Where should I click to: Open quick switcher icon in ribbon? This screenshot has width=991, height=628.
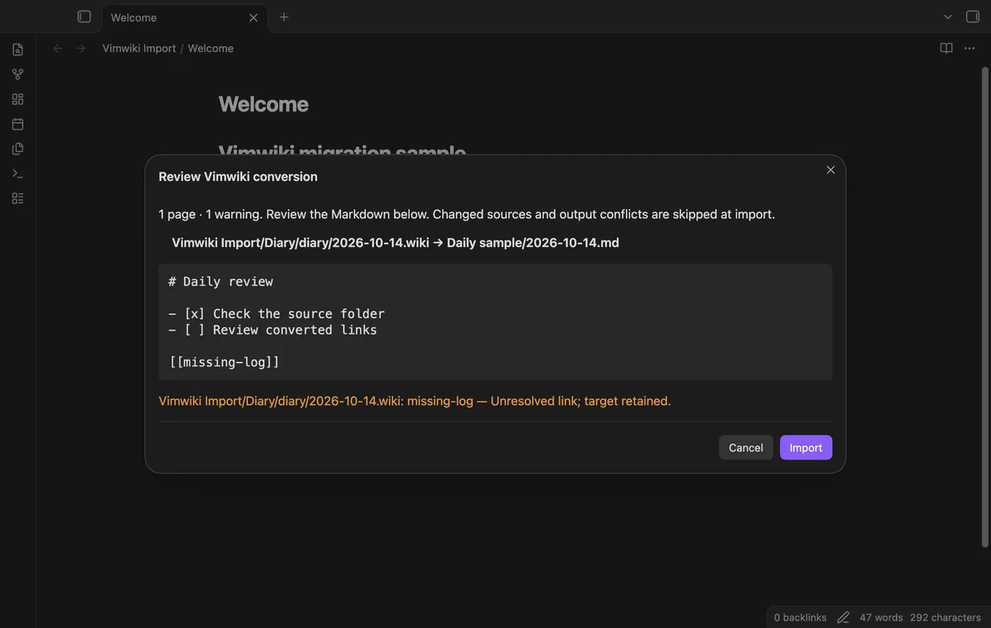(x=17, y=50)
